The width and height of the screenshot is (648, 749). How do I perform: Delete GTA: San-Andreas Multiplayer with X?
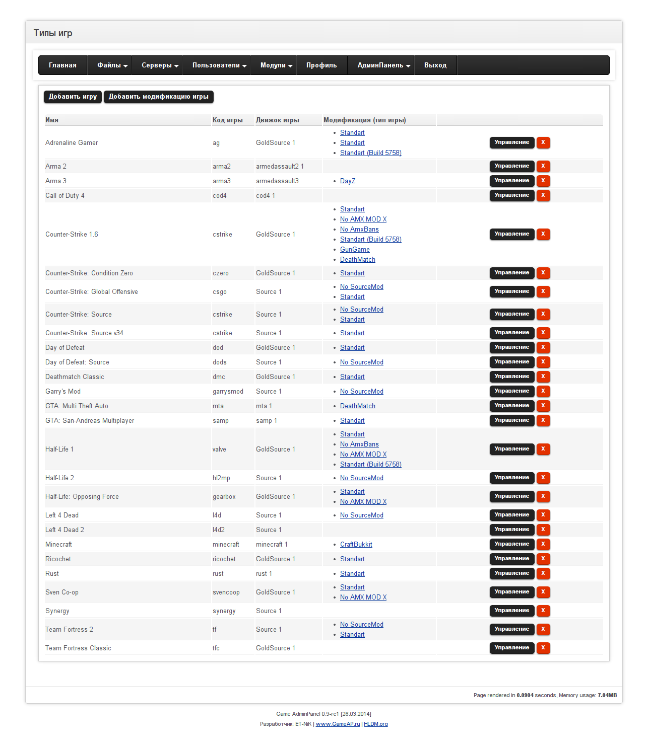pyautogui.click(x=543, y=420)
